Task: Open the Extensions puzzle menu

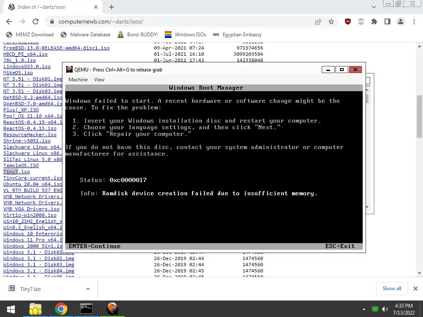Action: coord(374,21)
